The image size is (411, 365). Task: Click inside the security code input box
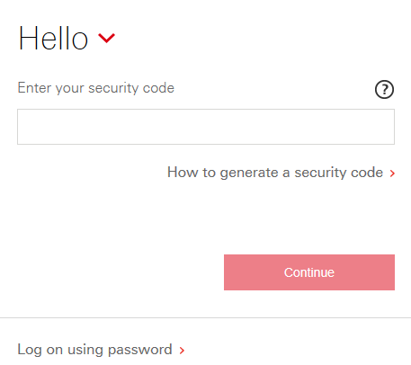pyautogui.click(x=206, y=127)
